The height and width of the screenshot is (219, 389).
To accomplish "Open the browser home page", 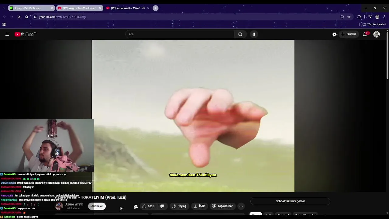I will click(26, 17).
